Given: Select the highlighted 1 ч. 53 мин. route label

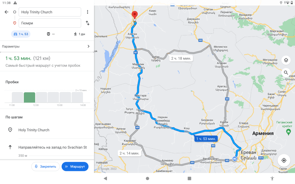Looking at the screenshot, I should (x=206, y=139).
